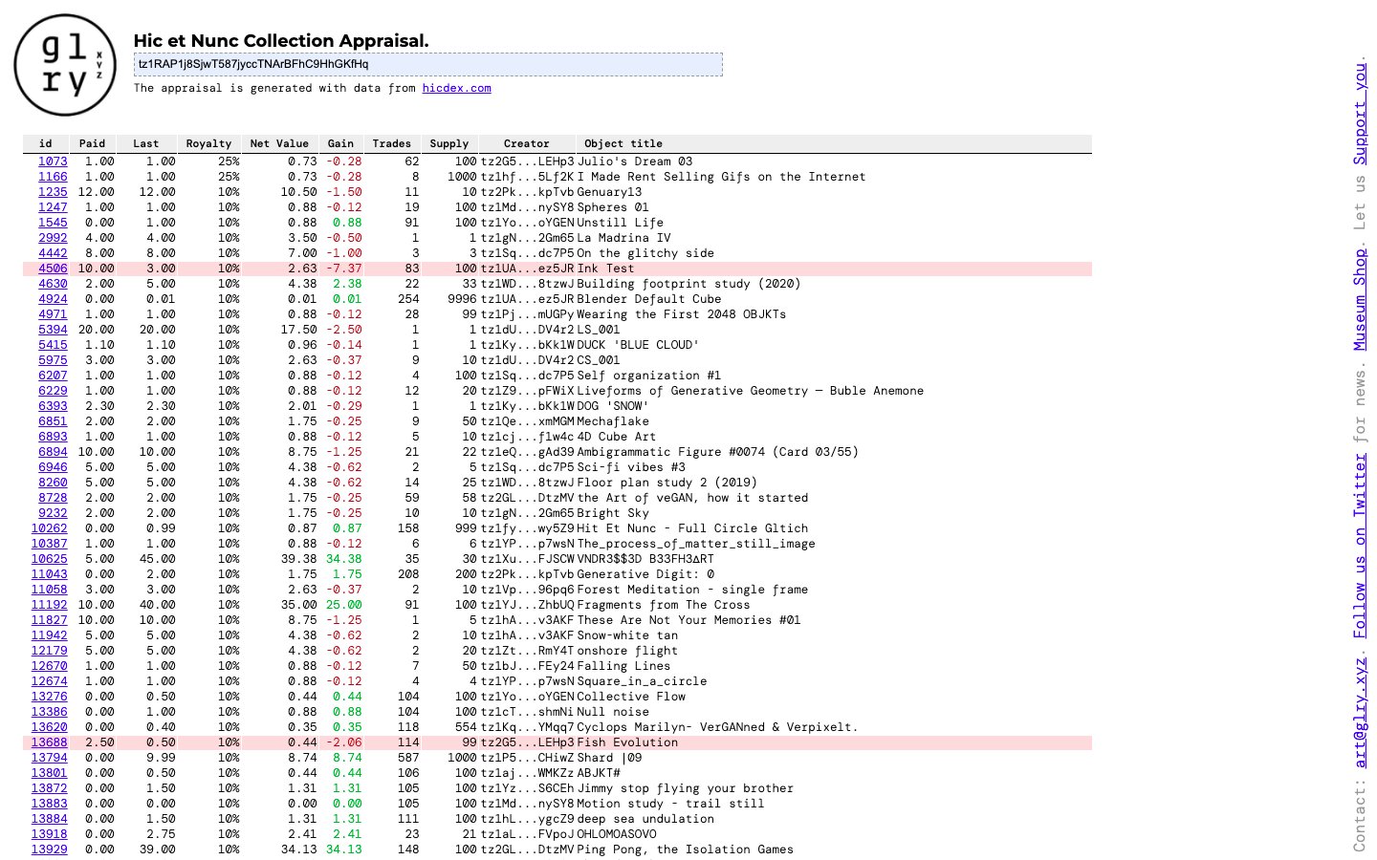Select title '4D Cube Art'
1377x860 pixels.
coord(617,437)
